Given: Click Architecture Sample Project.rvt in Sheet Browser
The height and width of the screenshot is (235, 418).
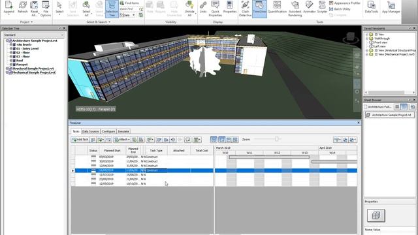Looking at the screenshot, I should pyautogui.click(x=390, y=115).
